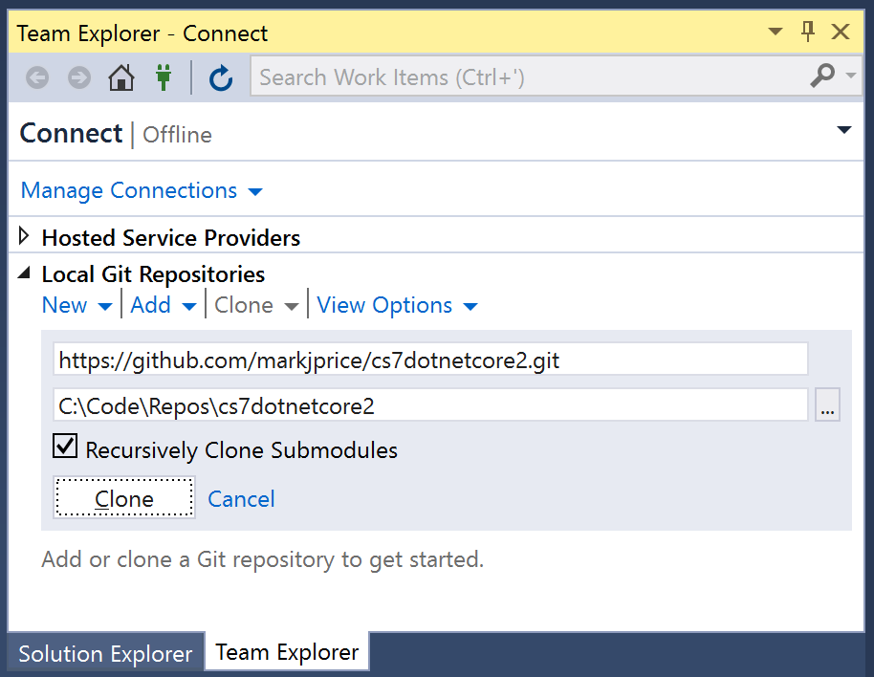Open the View Options dropdown

[x=397, y=305]
